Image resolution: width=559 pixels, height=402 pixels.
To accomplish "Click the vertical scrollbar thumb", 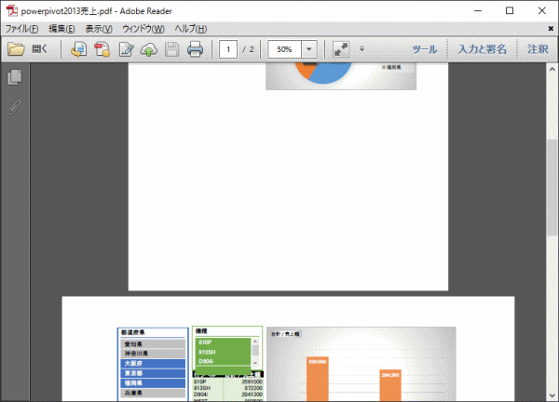I will 552,187.
